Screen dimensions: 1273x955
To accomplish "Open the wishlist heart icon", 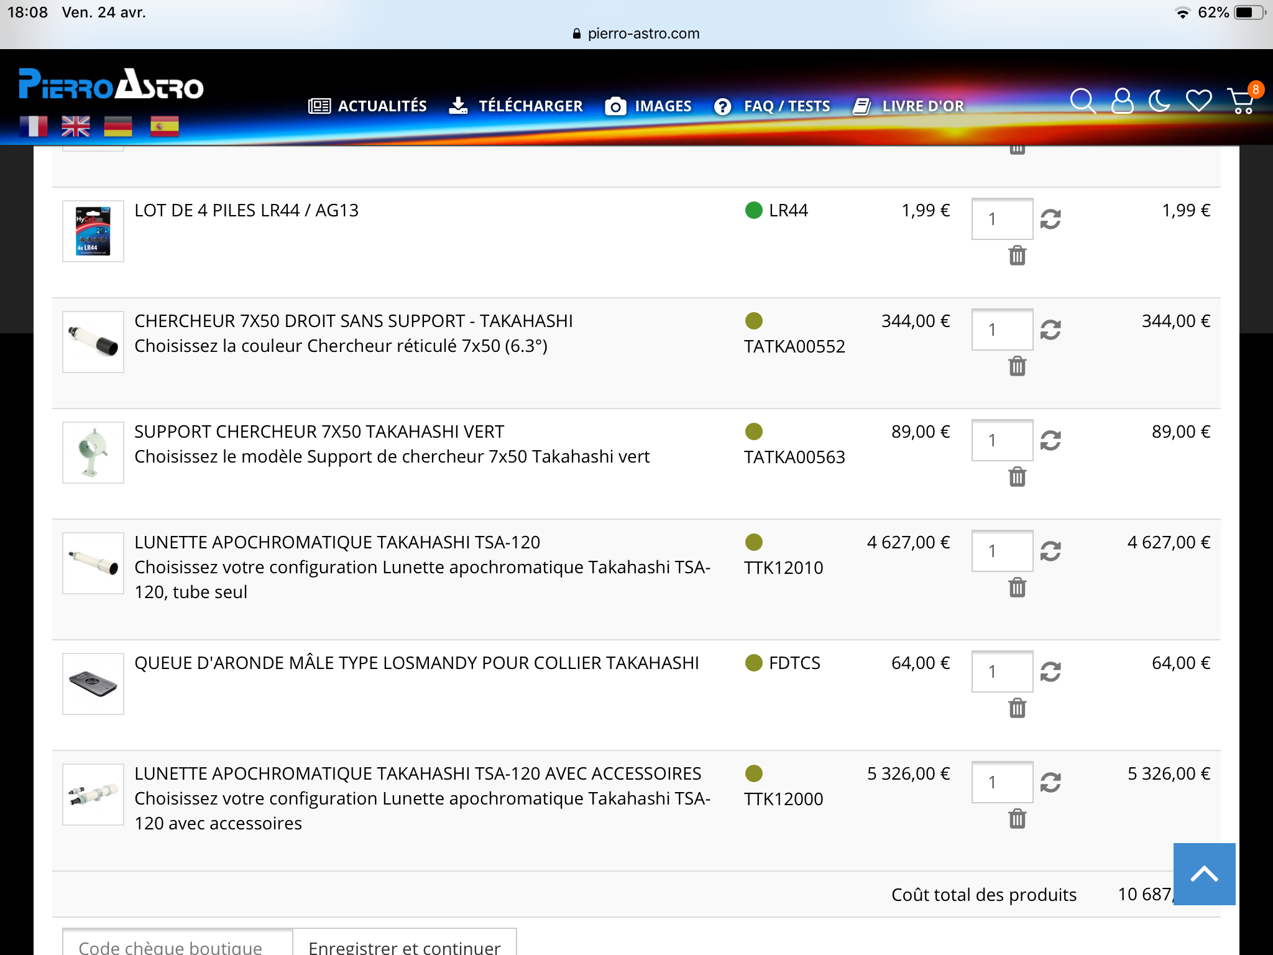I will [x=1198, y=101].
